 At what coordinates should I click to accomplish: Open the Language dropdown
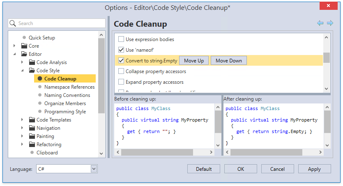(x=94, y=169)
